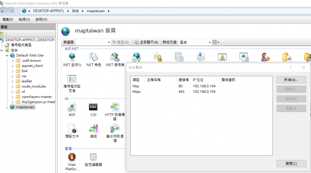The image size is (311, 173).
Task: Click the 移除(R) button
Action: [x=291, y=99]
